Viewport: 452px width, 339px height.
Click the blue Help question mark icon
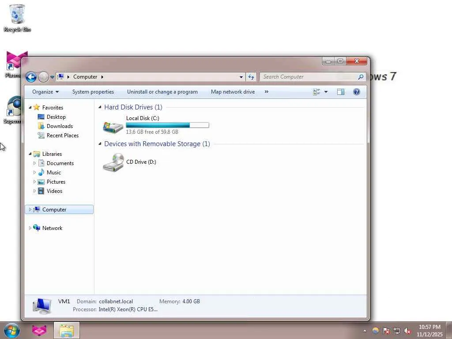pos(357,92)
